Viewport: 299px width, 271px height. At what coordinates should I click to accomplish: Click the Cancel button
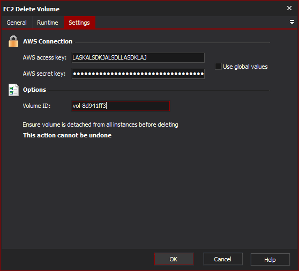223,259
